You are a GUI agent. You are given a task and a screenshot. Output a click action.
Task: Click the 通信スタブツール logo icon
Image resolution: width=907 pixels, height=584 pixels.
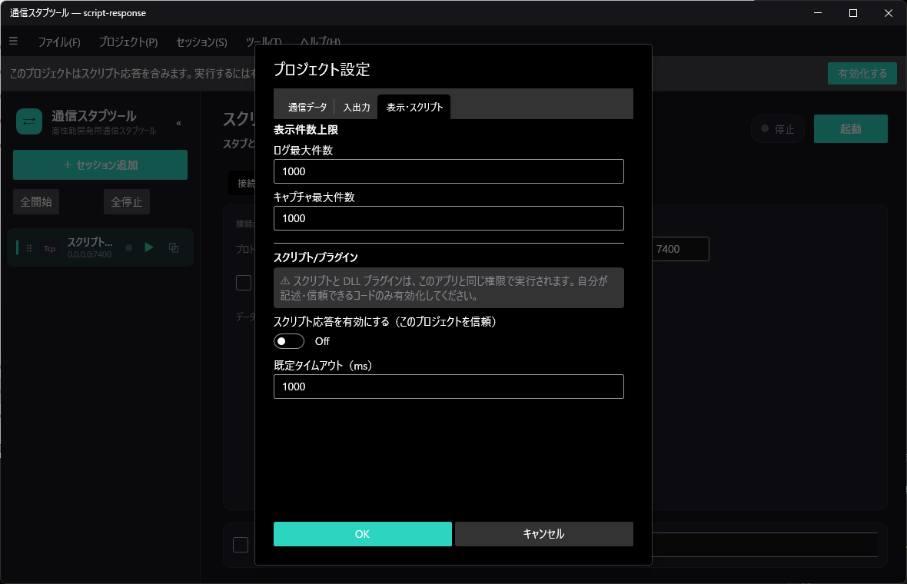click(x=29, y=121)
